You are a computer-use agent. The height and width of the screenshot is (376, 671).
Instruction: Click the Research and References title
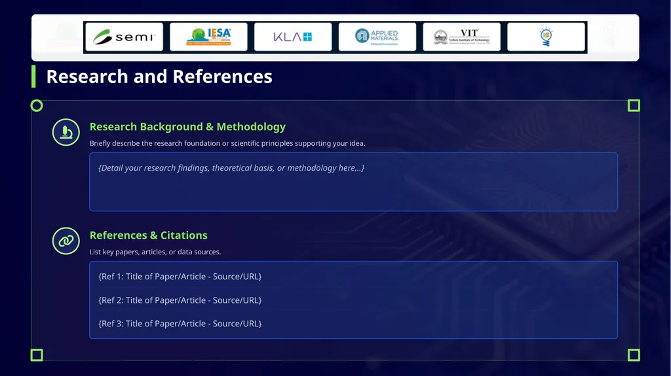(159, 77)
